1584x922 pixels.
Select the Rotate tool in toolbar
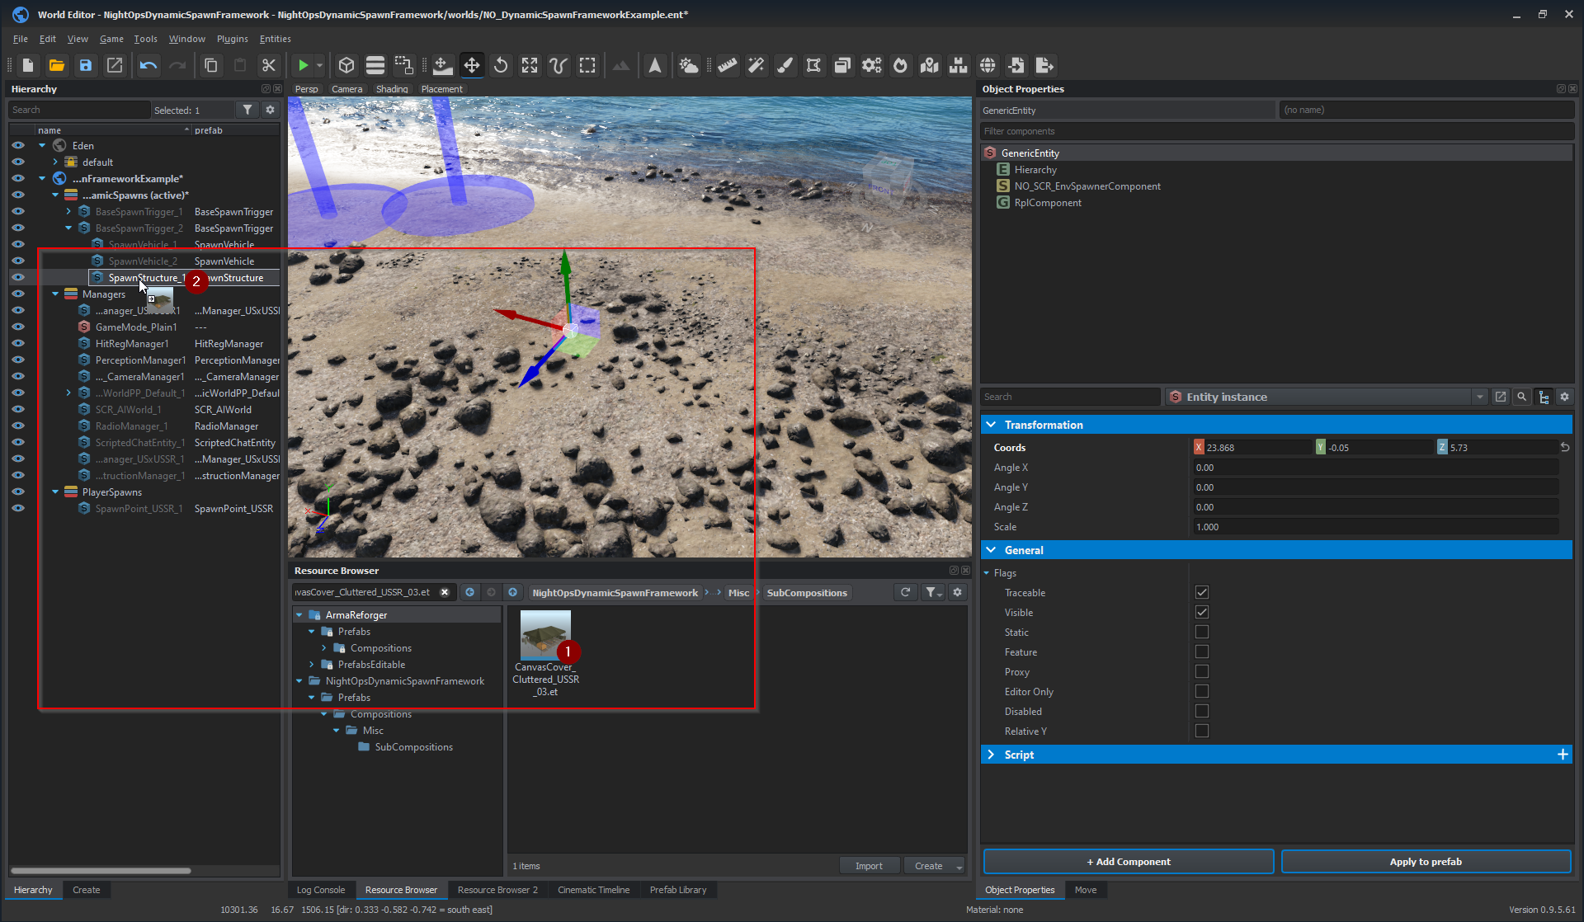coord(501,65)
